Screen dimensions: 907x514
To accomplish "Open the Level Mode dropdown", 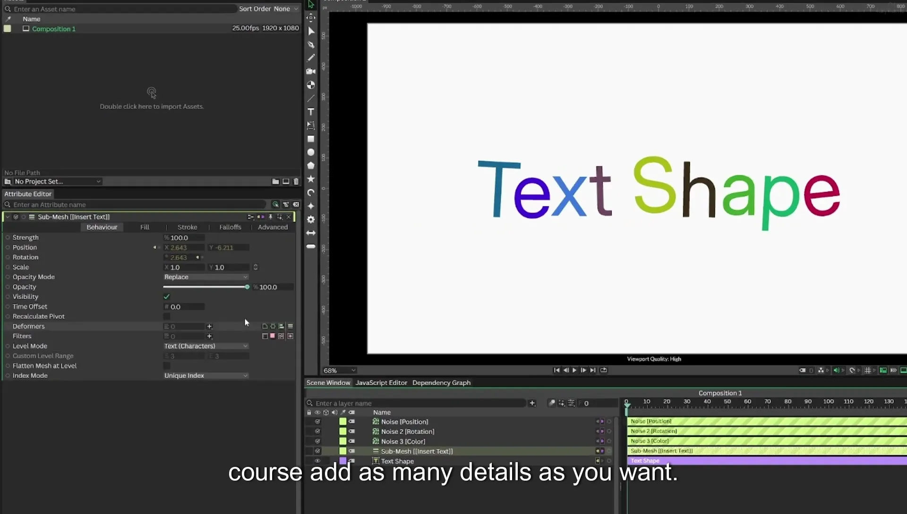I will point(205,346).
